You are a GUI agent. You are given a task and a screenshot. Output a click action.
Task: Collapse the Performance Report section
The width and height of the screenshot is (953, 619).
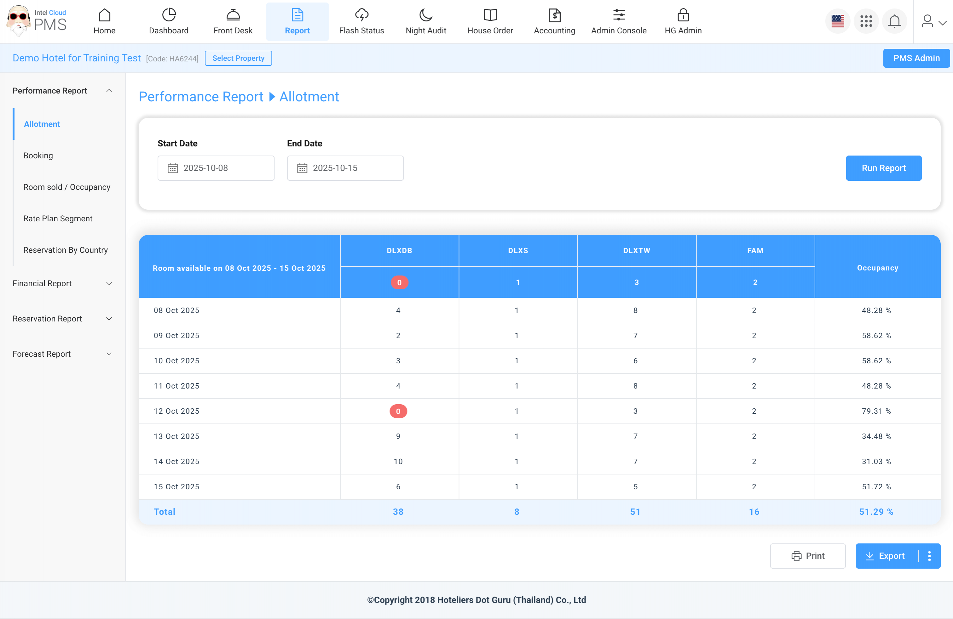pyautogui.click(x=109, y=91)
